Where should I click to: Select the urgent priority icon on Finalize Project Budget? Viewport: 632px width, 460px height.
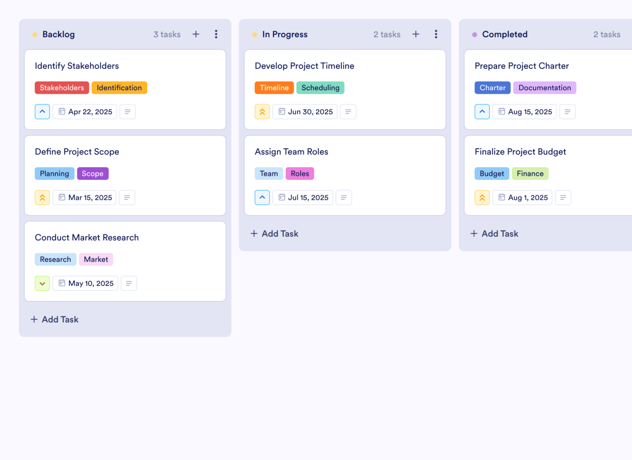(482, 197)
